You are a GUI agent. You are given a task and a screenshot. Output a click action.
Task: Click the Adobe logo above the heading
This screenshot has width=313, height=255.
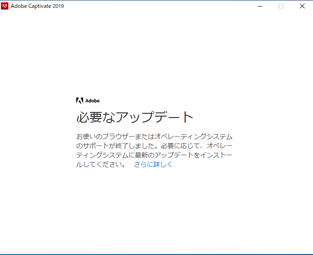coord(88,100)
